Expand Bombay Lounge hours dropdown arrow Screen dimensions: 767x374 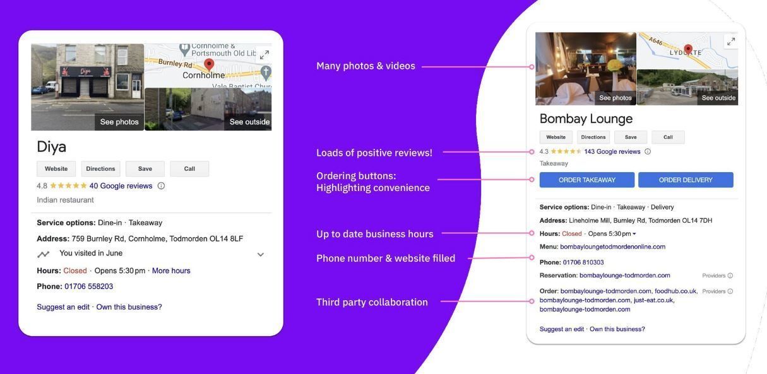634,234
